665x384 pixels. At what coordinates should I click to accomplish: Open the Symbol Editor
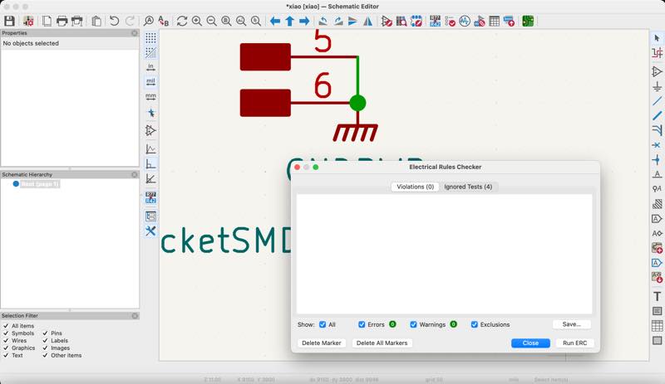(387, 21)
